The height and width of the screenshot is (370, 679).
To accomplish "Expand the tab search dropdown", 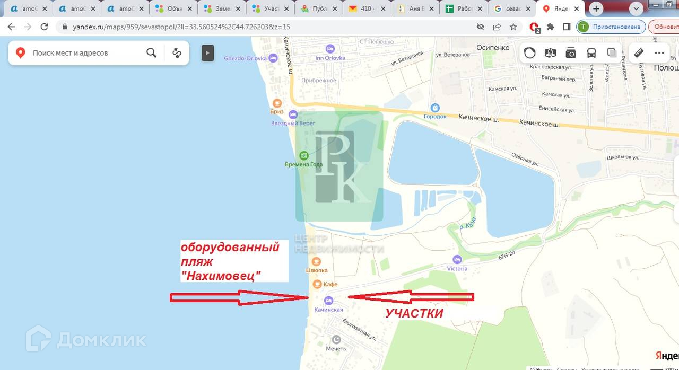I will pyautogui.click(x=636, y=8).
